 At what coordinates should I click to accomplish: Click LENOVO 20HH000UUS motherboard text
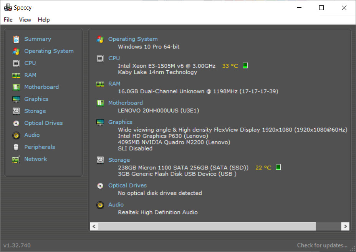(159, 111)
